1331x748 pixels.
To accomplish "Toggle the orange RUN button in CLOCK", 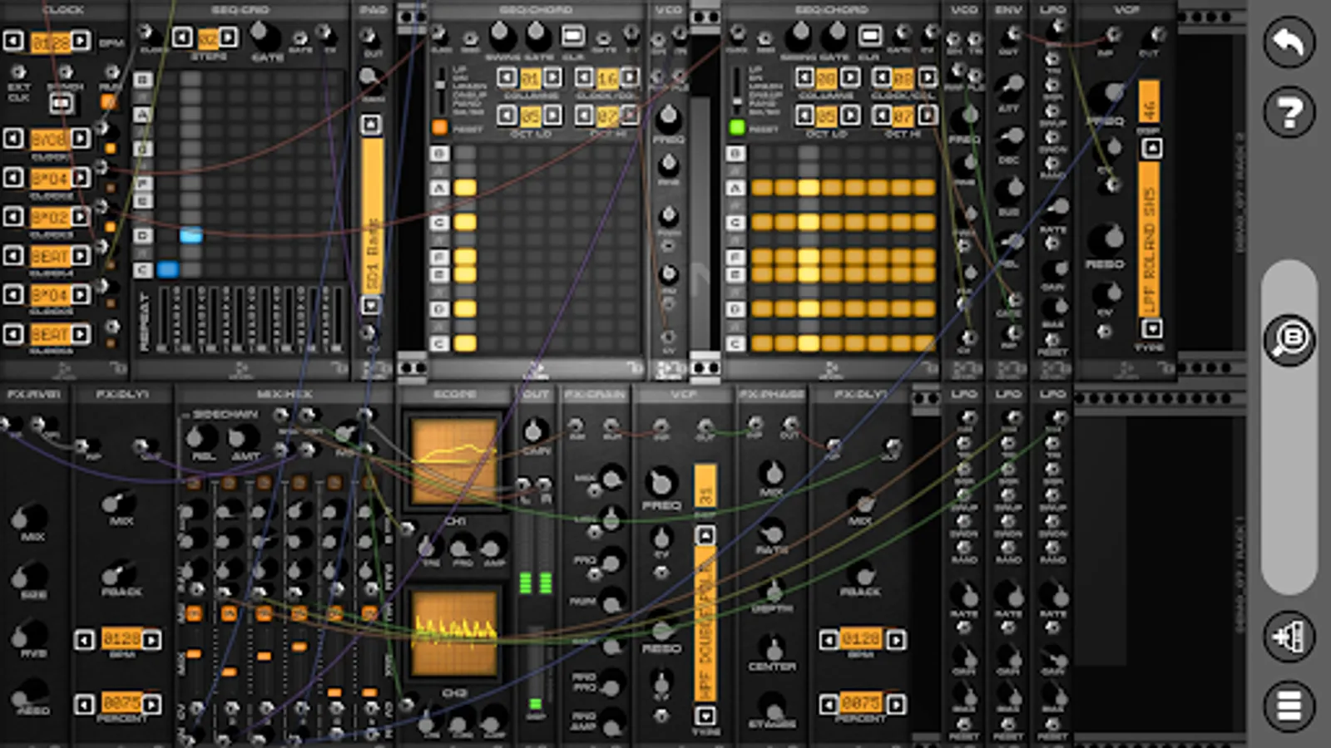I will point(108,102).
